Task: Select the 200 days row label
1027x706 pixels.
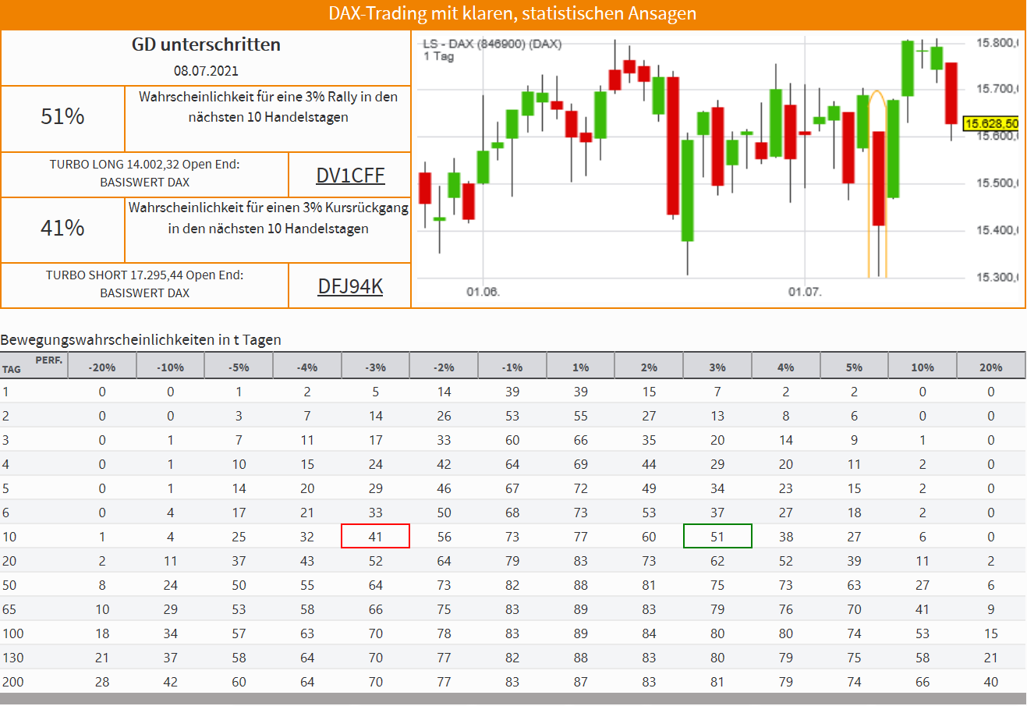Action: [x=13, y=682]
